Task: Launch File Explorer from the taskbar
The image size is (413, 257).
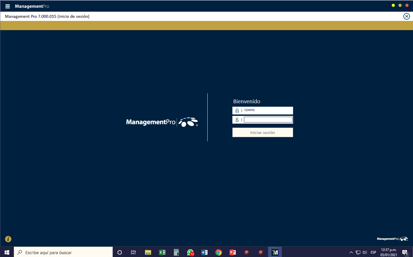Action: (x=148, y=252)
